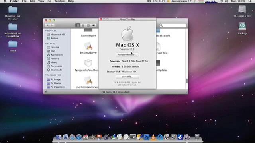
Task: Collapse the PLACES sidebar section
Action: pos(46,43)
